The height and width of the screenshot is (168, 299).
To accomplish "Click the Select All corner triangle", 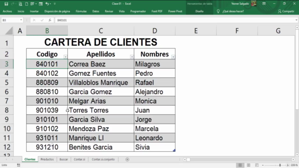I will 9,31.
